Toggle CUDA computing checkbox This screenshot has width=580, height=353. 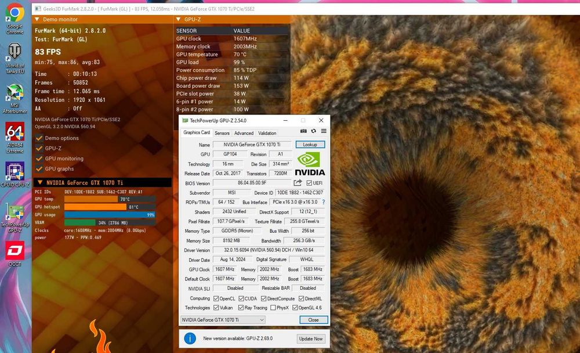pyautogui.click(x=241, y=298)
